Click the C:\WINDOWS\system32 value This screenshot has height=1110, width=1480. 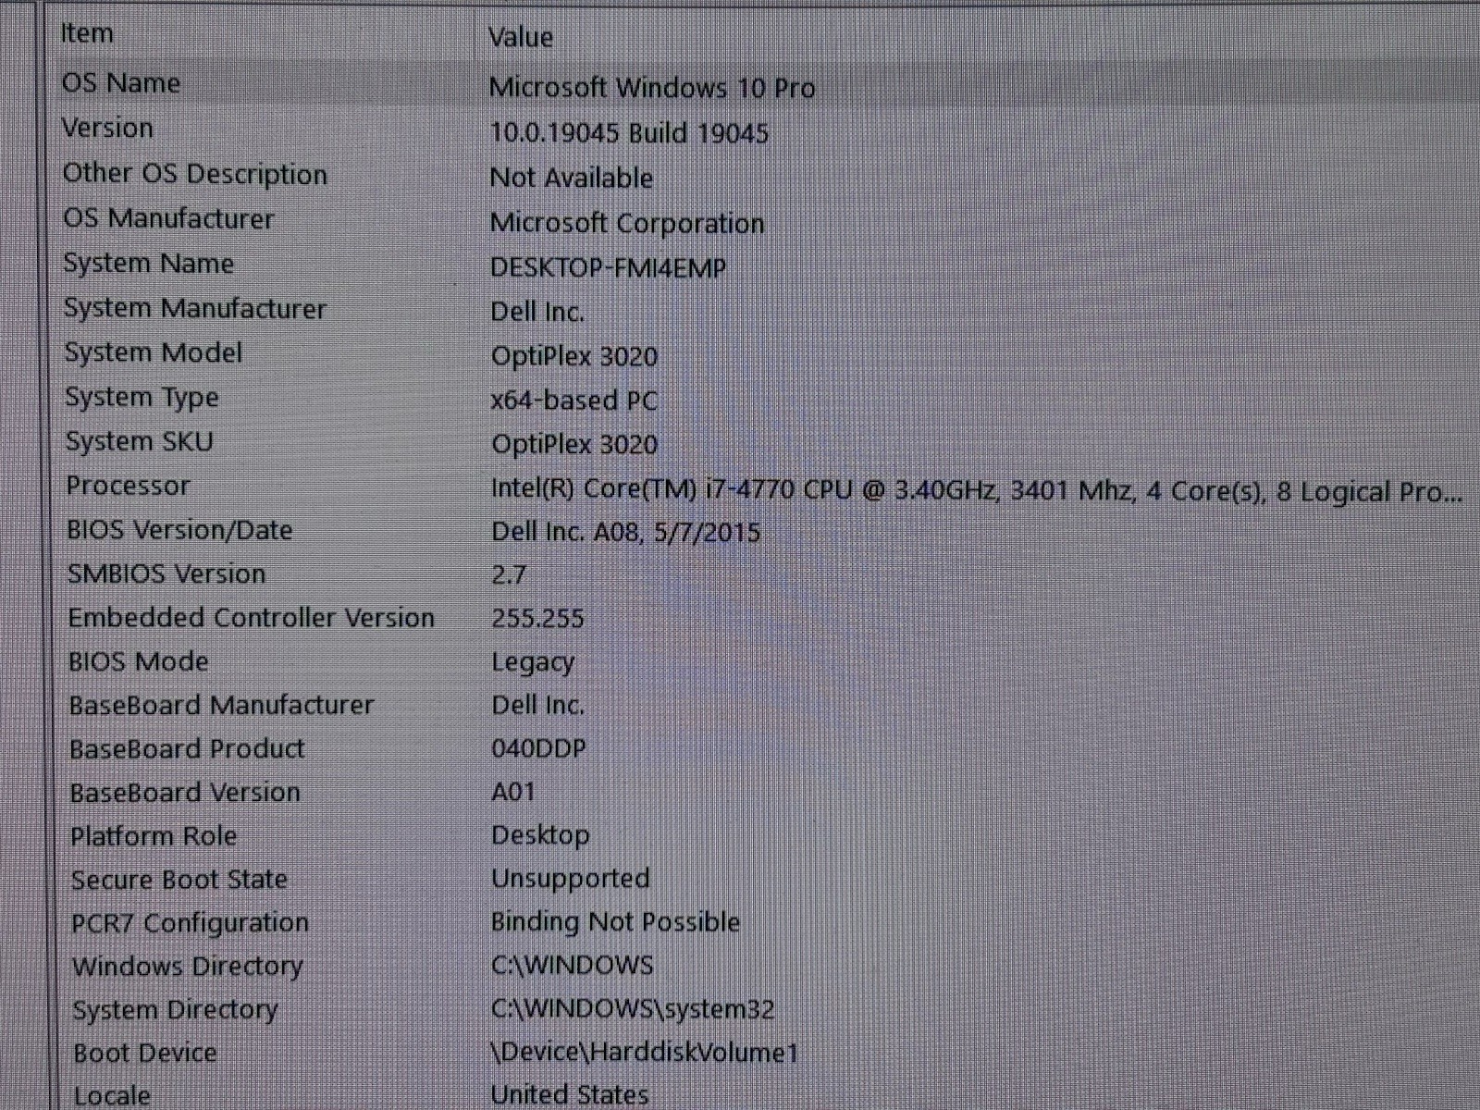pyautogui.click(x=633, y=1009)
